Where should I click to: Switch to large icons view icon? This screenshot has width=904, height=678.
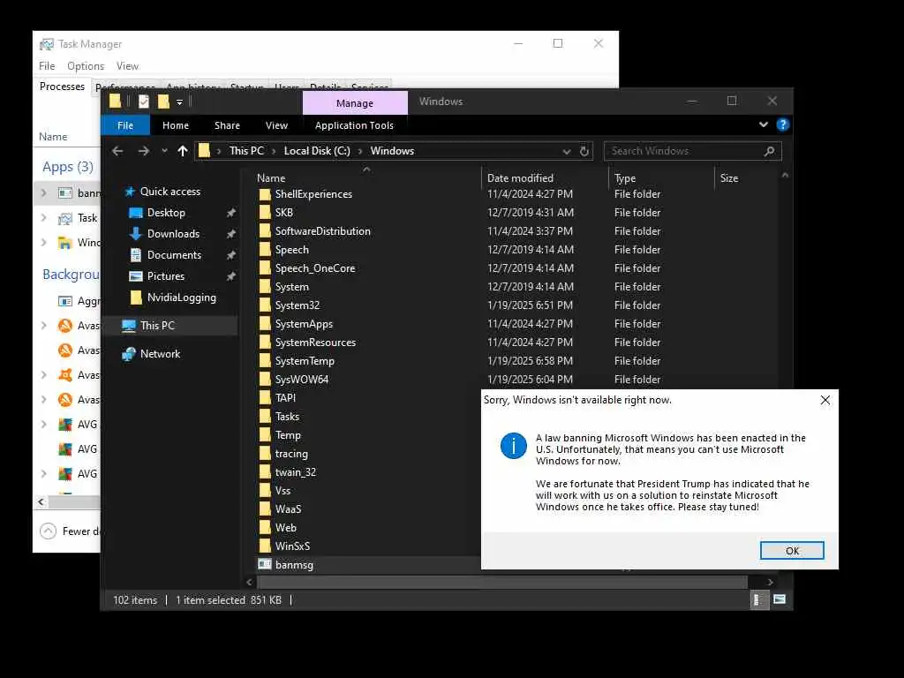pyautogui.click(x=779, y=599)
